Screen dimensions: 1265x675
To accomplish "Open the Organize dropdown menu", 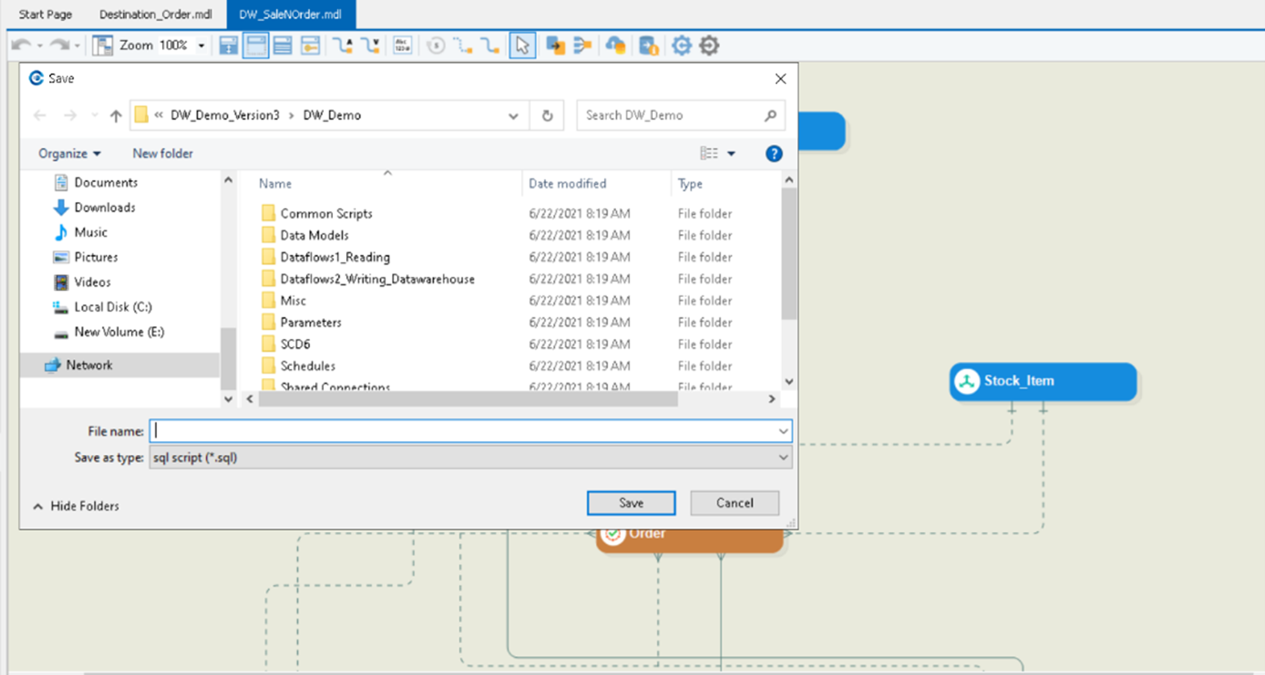I will coord(70,154).
